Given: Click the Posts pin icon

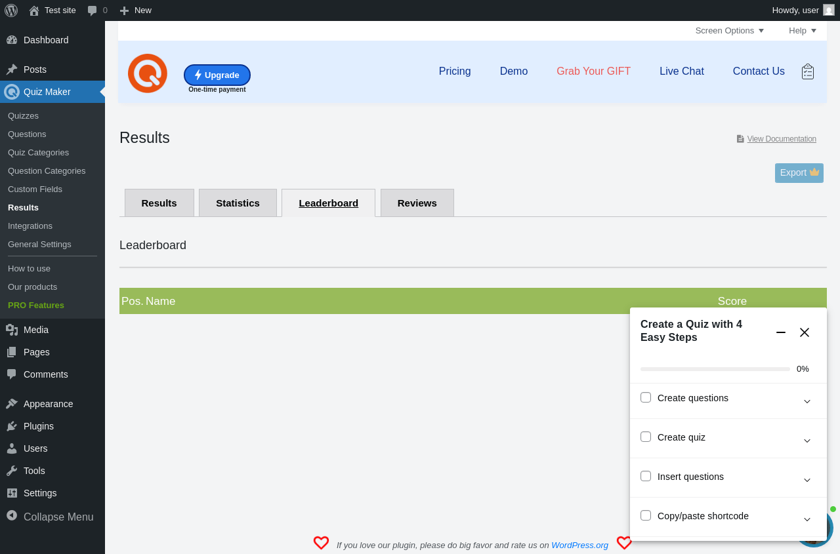Looking at the screenshot, I should coord(12,69).
